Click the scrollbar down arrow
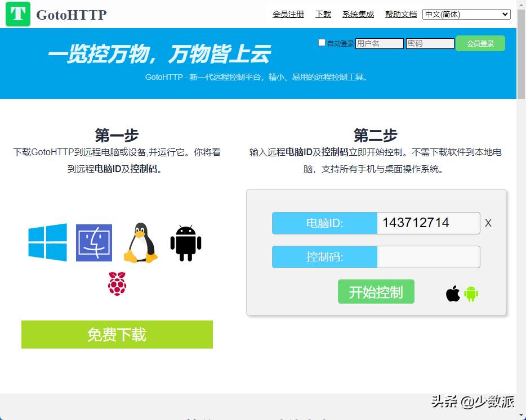The image size is (526, 420). tap(521, 415)
